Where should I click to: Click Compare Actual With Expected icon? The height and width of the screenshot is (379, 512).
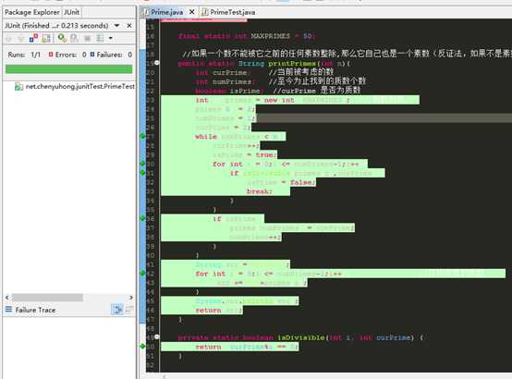click(129, 309)
